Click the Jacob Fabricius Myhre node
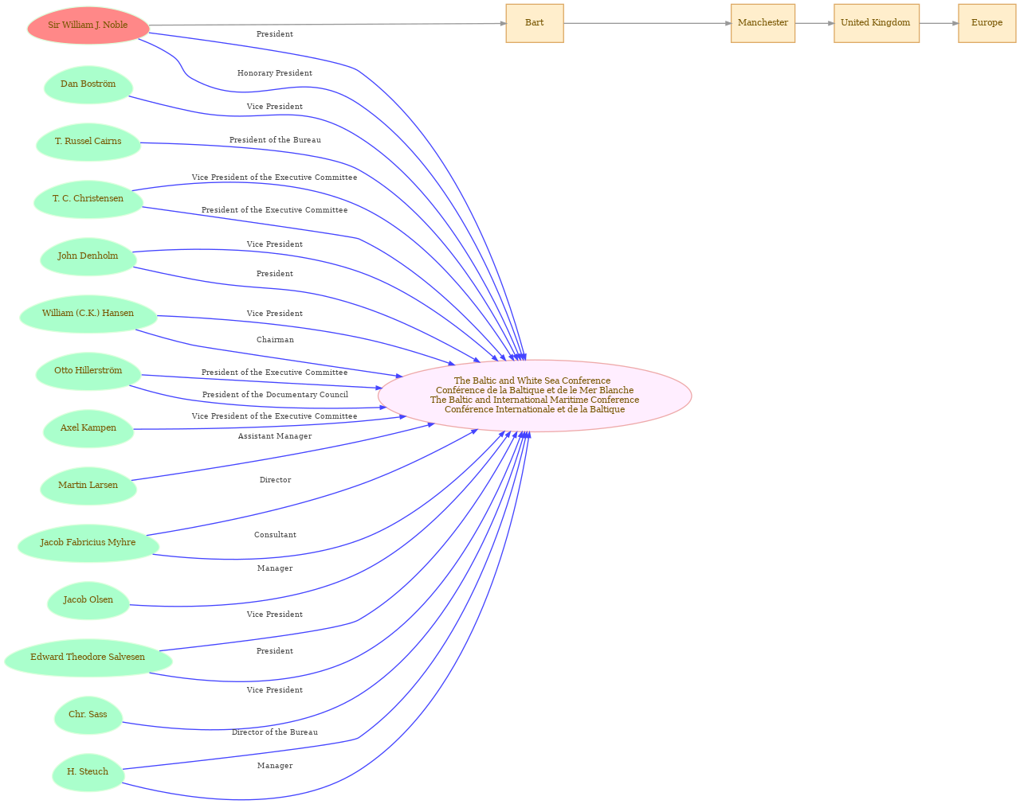 pos(88,543)
